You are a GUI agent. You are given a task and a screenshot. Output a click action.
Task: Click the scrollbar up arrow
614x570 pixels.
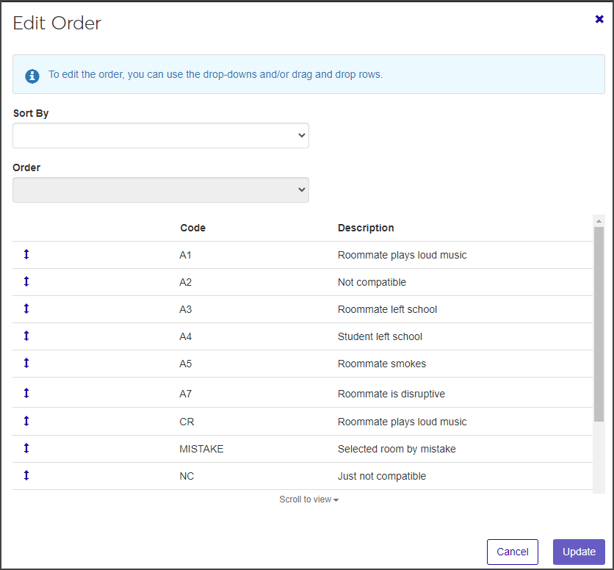[599, 221]
